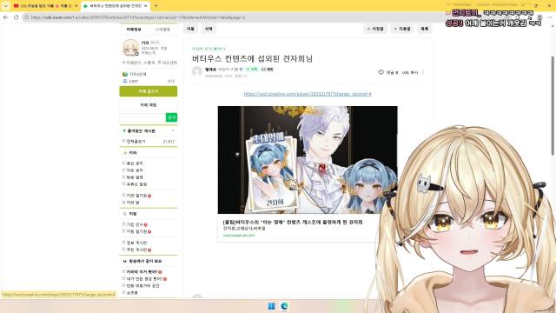Focus the browser address bar URL

[x=138, y=17]
